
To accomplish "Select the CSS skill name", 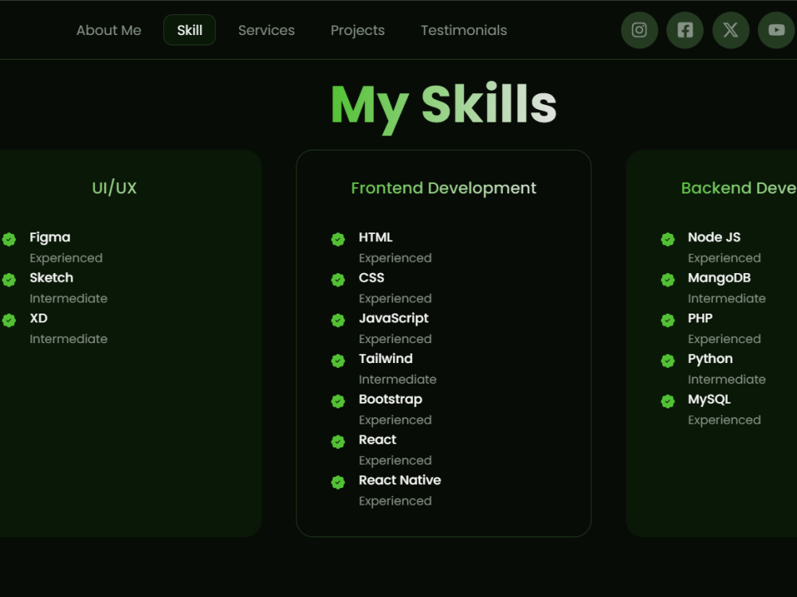I will tap(371, 278).
